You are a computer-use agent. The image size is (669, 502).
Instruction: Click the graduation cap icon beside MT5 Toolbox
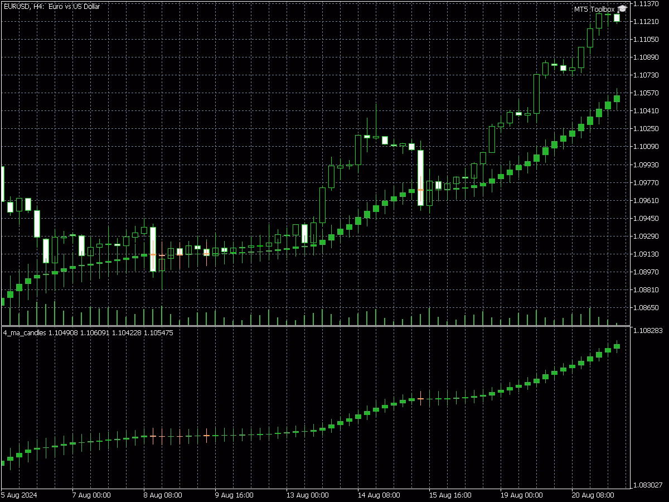(x=622, y=9)
